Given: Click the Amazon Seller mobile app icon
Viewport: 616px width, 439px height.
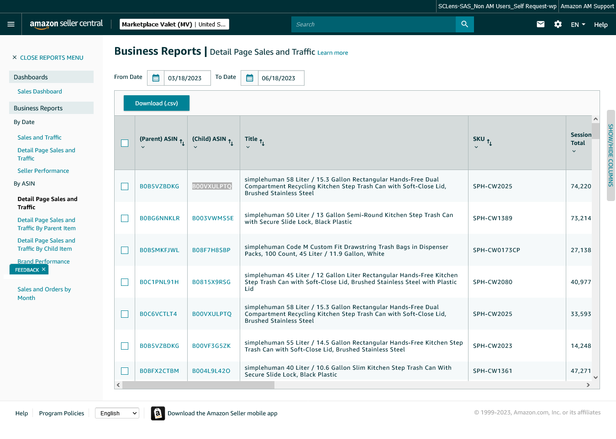Looking at the screenshot, I should click(x=158, y=413).
